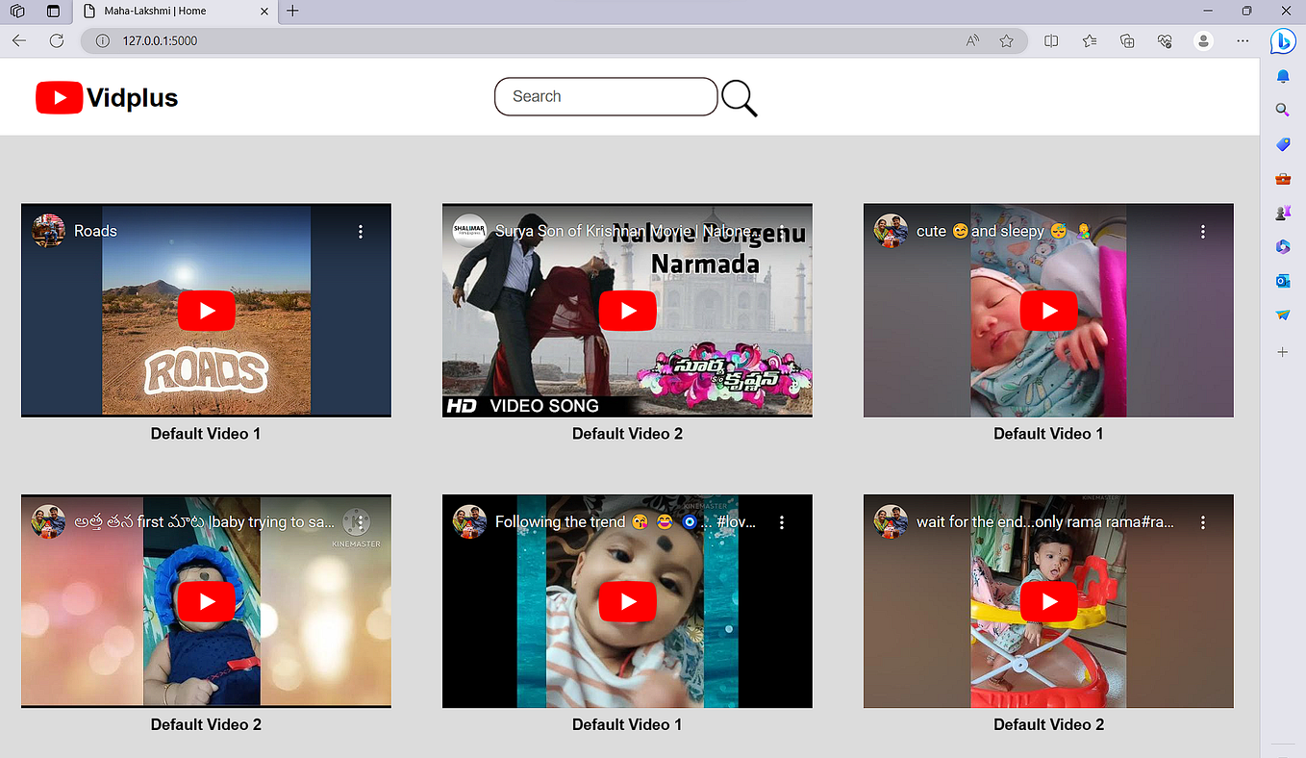Click the read aloud icon in the address bar
This screenshot has width=1306, height=758.
click(971, 41)
